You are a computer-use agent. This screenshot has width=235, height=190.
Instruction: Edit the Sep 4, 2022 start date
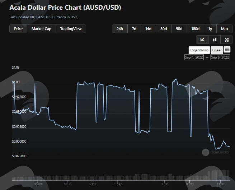(x=194, y=57)
